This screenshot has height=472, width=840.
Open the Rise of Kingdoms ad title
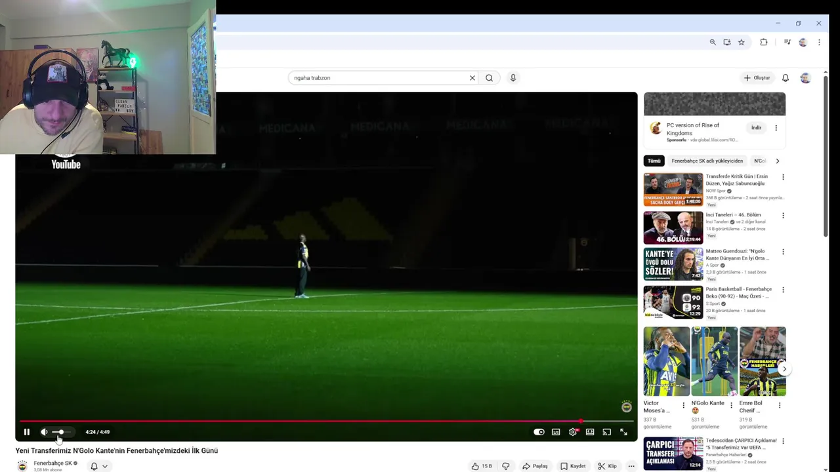(693, 128)
